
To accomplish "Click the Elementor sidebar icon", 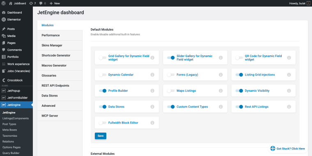I will point(4,20).
